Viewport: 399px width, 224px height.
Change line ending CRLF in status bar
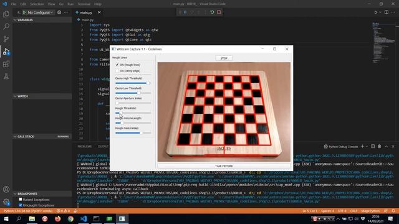click(353, 211)
